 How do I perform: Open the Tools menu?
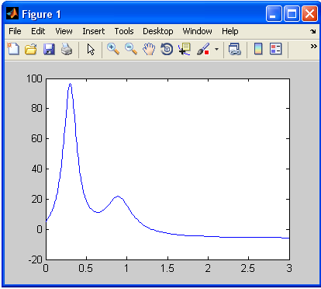tap(124, 31)
